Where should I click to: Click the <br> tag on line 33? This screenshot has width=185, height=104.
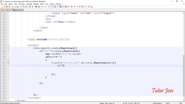(48, 19)
